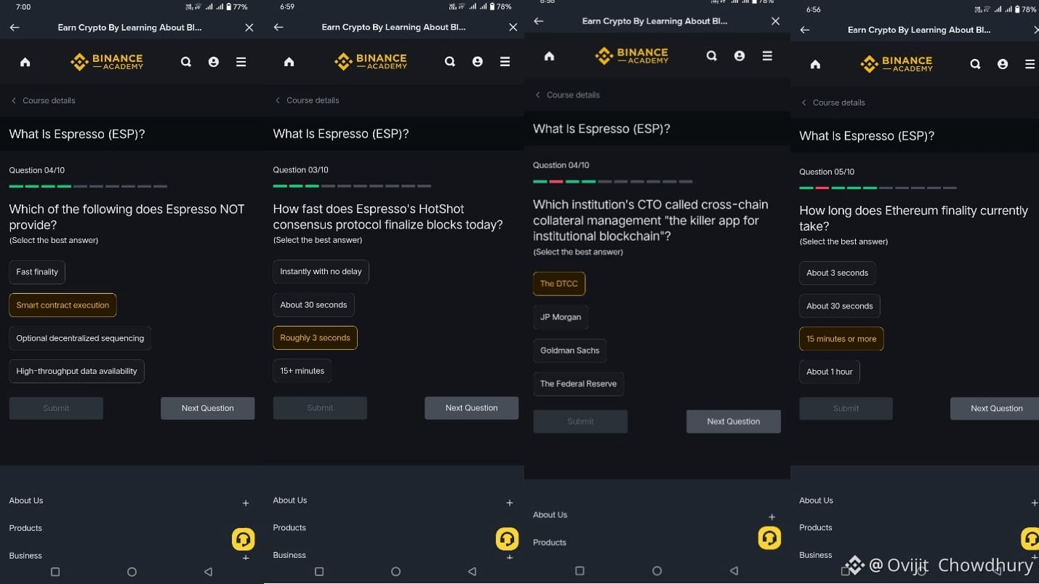This screenshot has width=1039, height=584.
Task: Tap the search magnifier in the 6:59 screen
Action: [x=450, y=63]
